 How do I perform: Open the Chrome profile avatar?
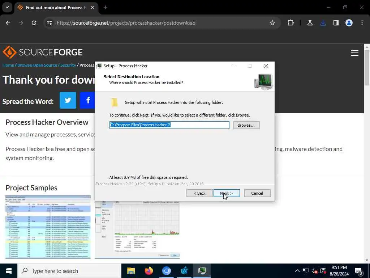point(349,23)
